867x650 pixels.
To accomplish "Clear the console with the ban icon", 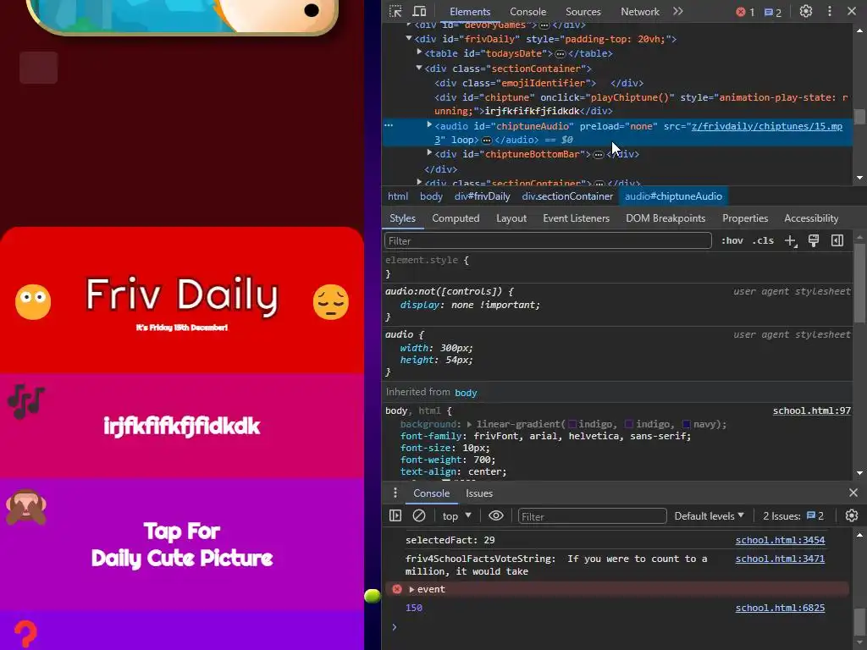I will [419, 515].
